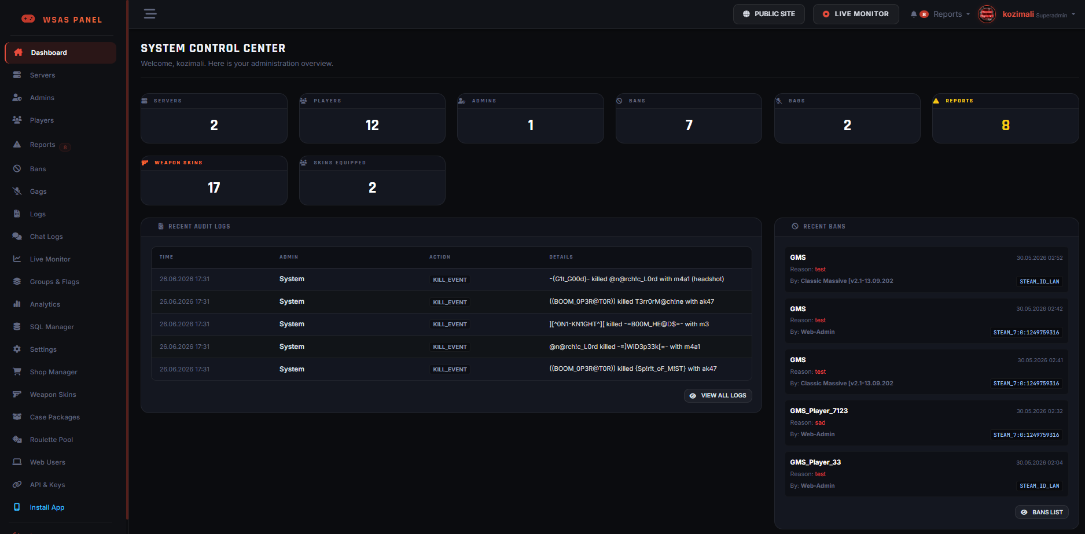This screenshot has height=534, width=1085.
Task: Click the LIVE MONITOR button
Action: tap(856, 14)
